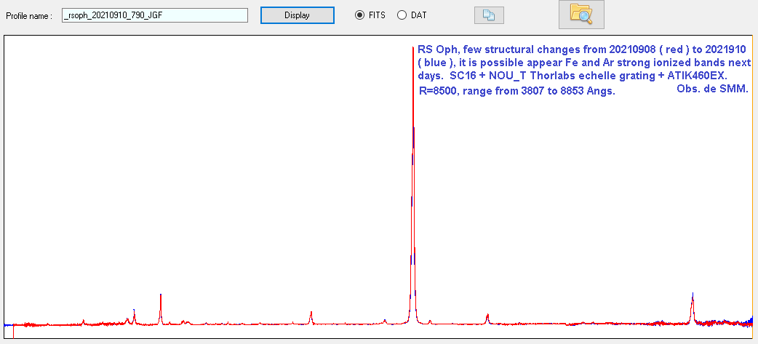The height and width of the screenshot is (344, 758).
Task: Click into the Profile name input field
Action: tap(155, 15)
